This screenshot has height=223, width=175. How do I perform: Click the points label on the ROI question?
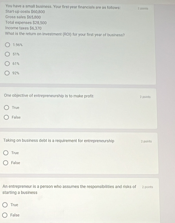143,9
